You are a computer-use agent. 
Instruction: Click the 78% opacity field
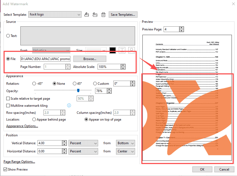point(101,91)
